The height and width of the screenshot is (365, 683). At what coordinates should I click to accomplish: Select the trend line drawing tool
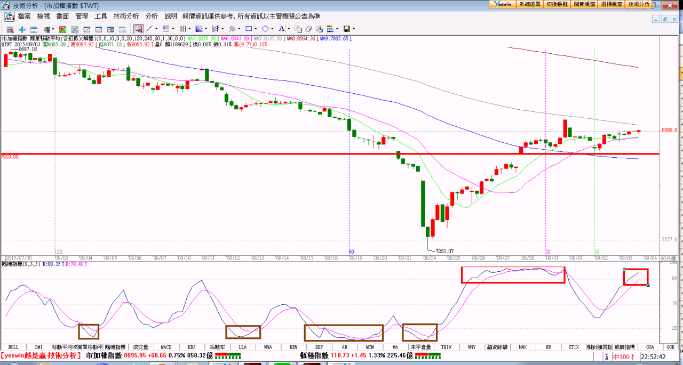149,29
